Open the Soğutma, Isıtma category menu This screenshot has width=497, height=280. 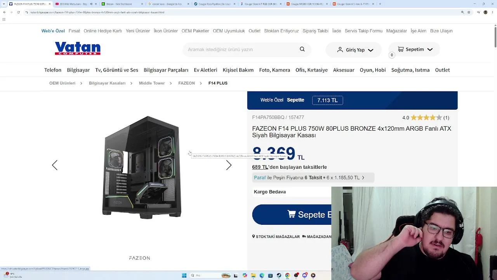[410, 70]
